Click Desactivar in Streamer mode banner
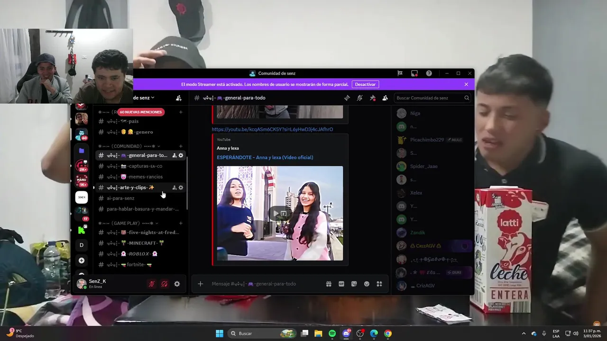Screen dimensions: 607x341 click(365, 84)
